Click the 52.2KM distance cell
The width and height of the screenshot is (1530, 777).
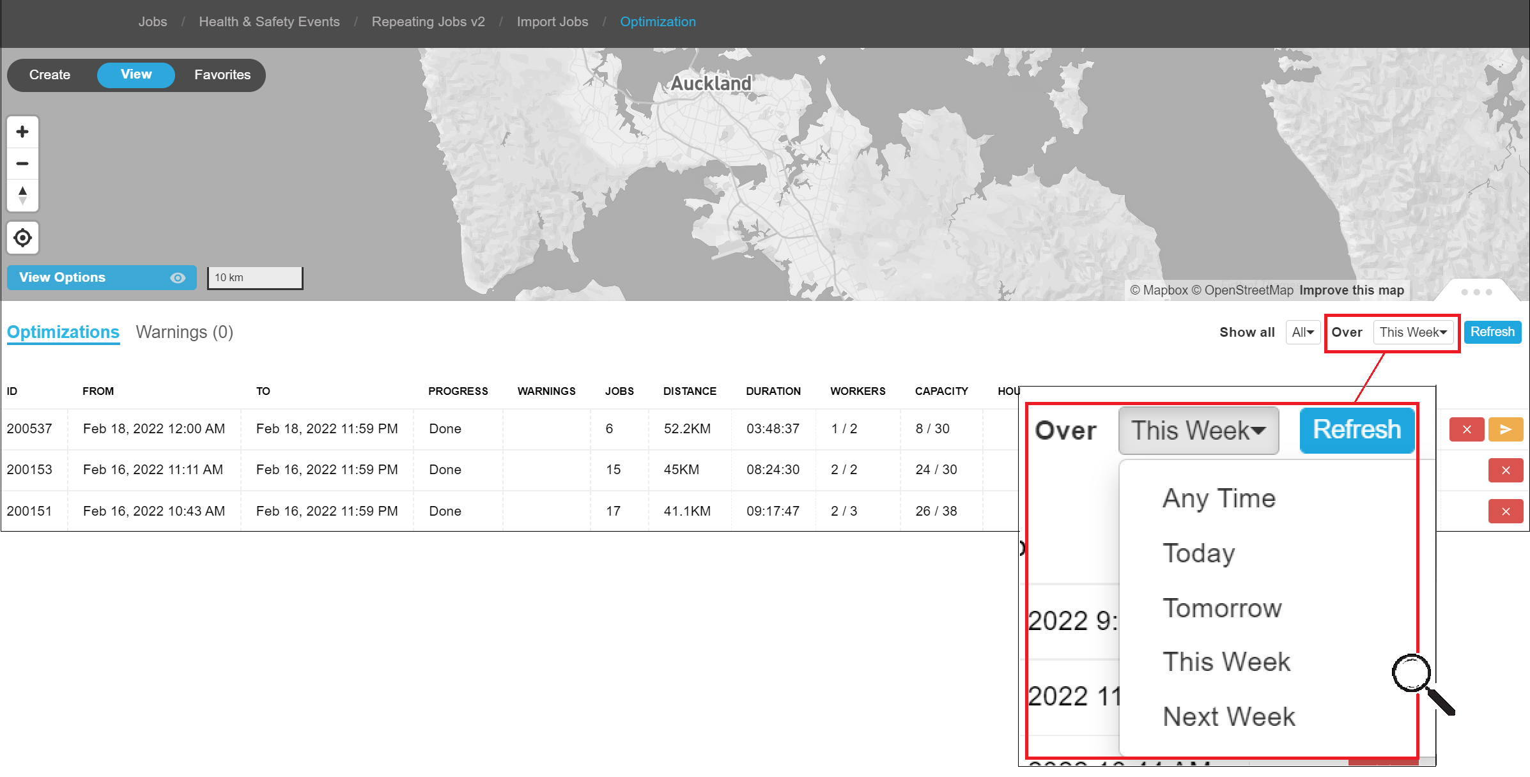click(x=687, y=429)
